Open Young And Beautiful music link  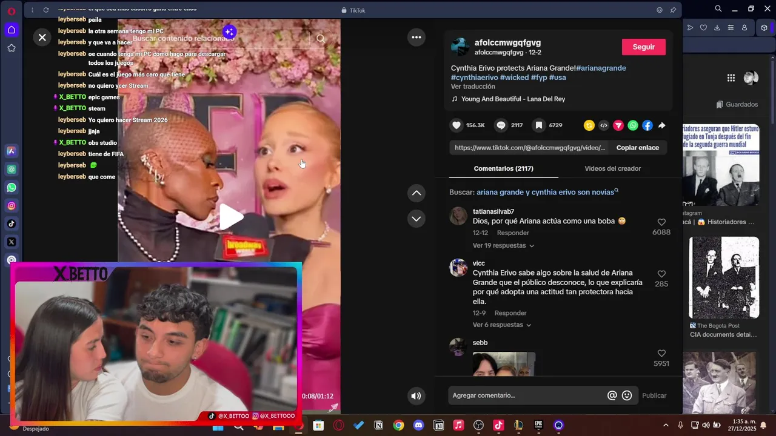pos(513,99)
